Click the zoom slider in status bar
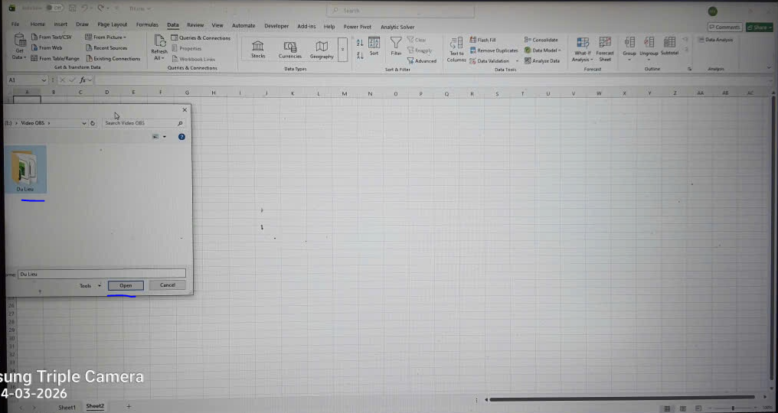This screenshot has height=413, width=778. 733,408
